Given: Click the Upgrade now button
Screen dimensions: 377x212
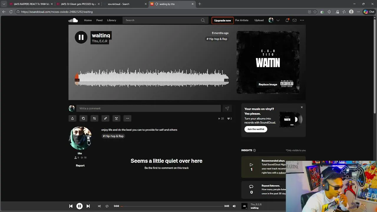Looking at the screenshot, I should (222, 20).
